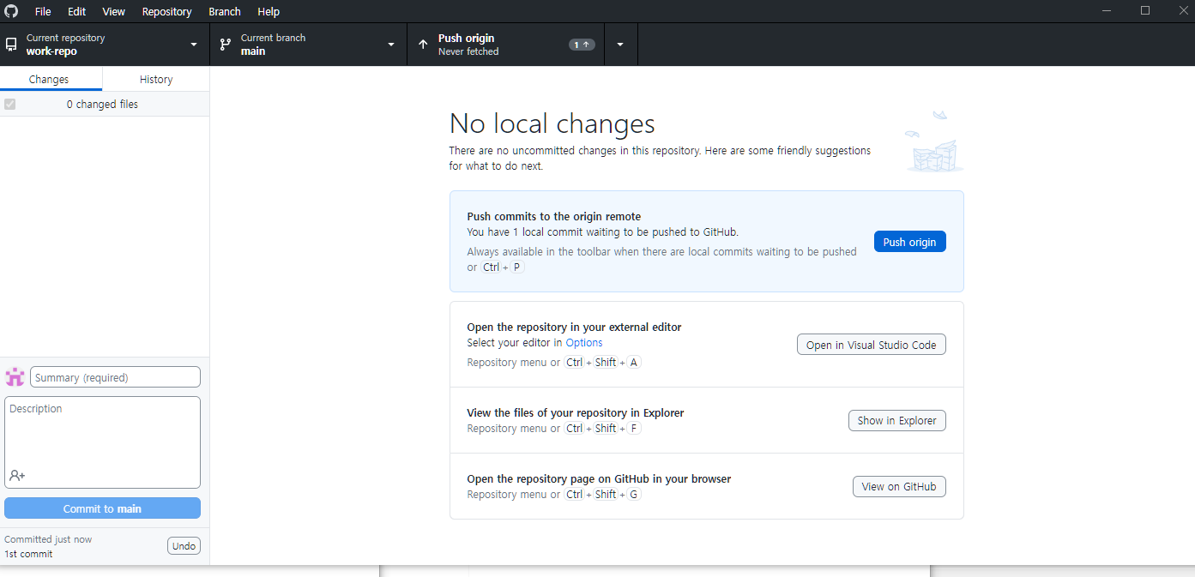Expand the Current repository dropdown

pyautogui.click(x=105, y=45)
